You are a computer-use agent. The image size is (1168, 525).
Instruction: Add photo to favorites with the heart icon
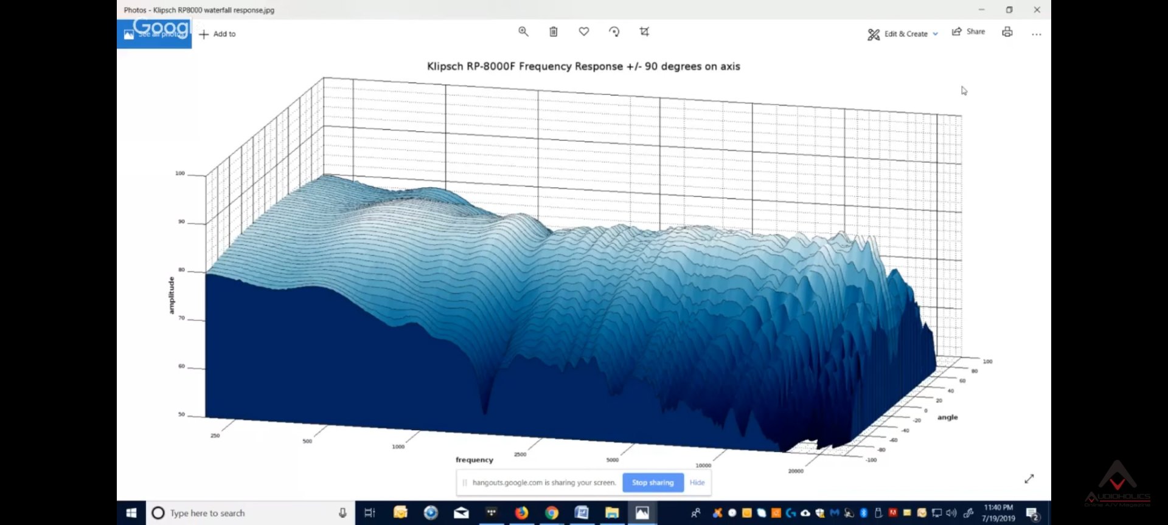(584, 32)
